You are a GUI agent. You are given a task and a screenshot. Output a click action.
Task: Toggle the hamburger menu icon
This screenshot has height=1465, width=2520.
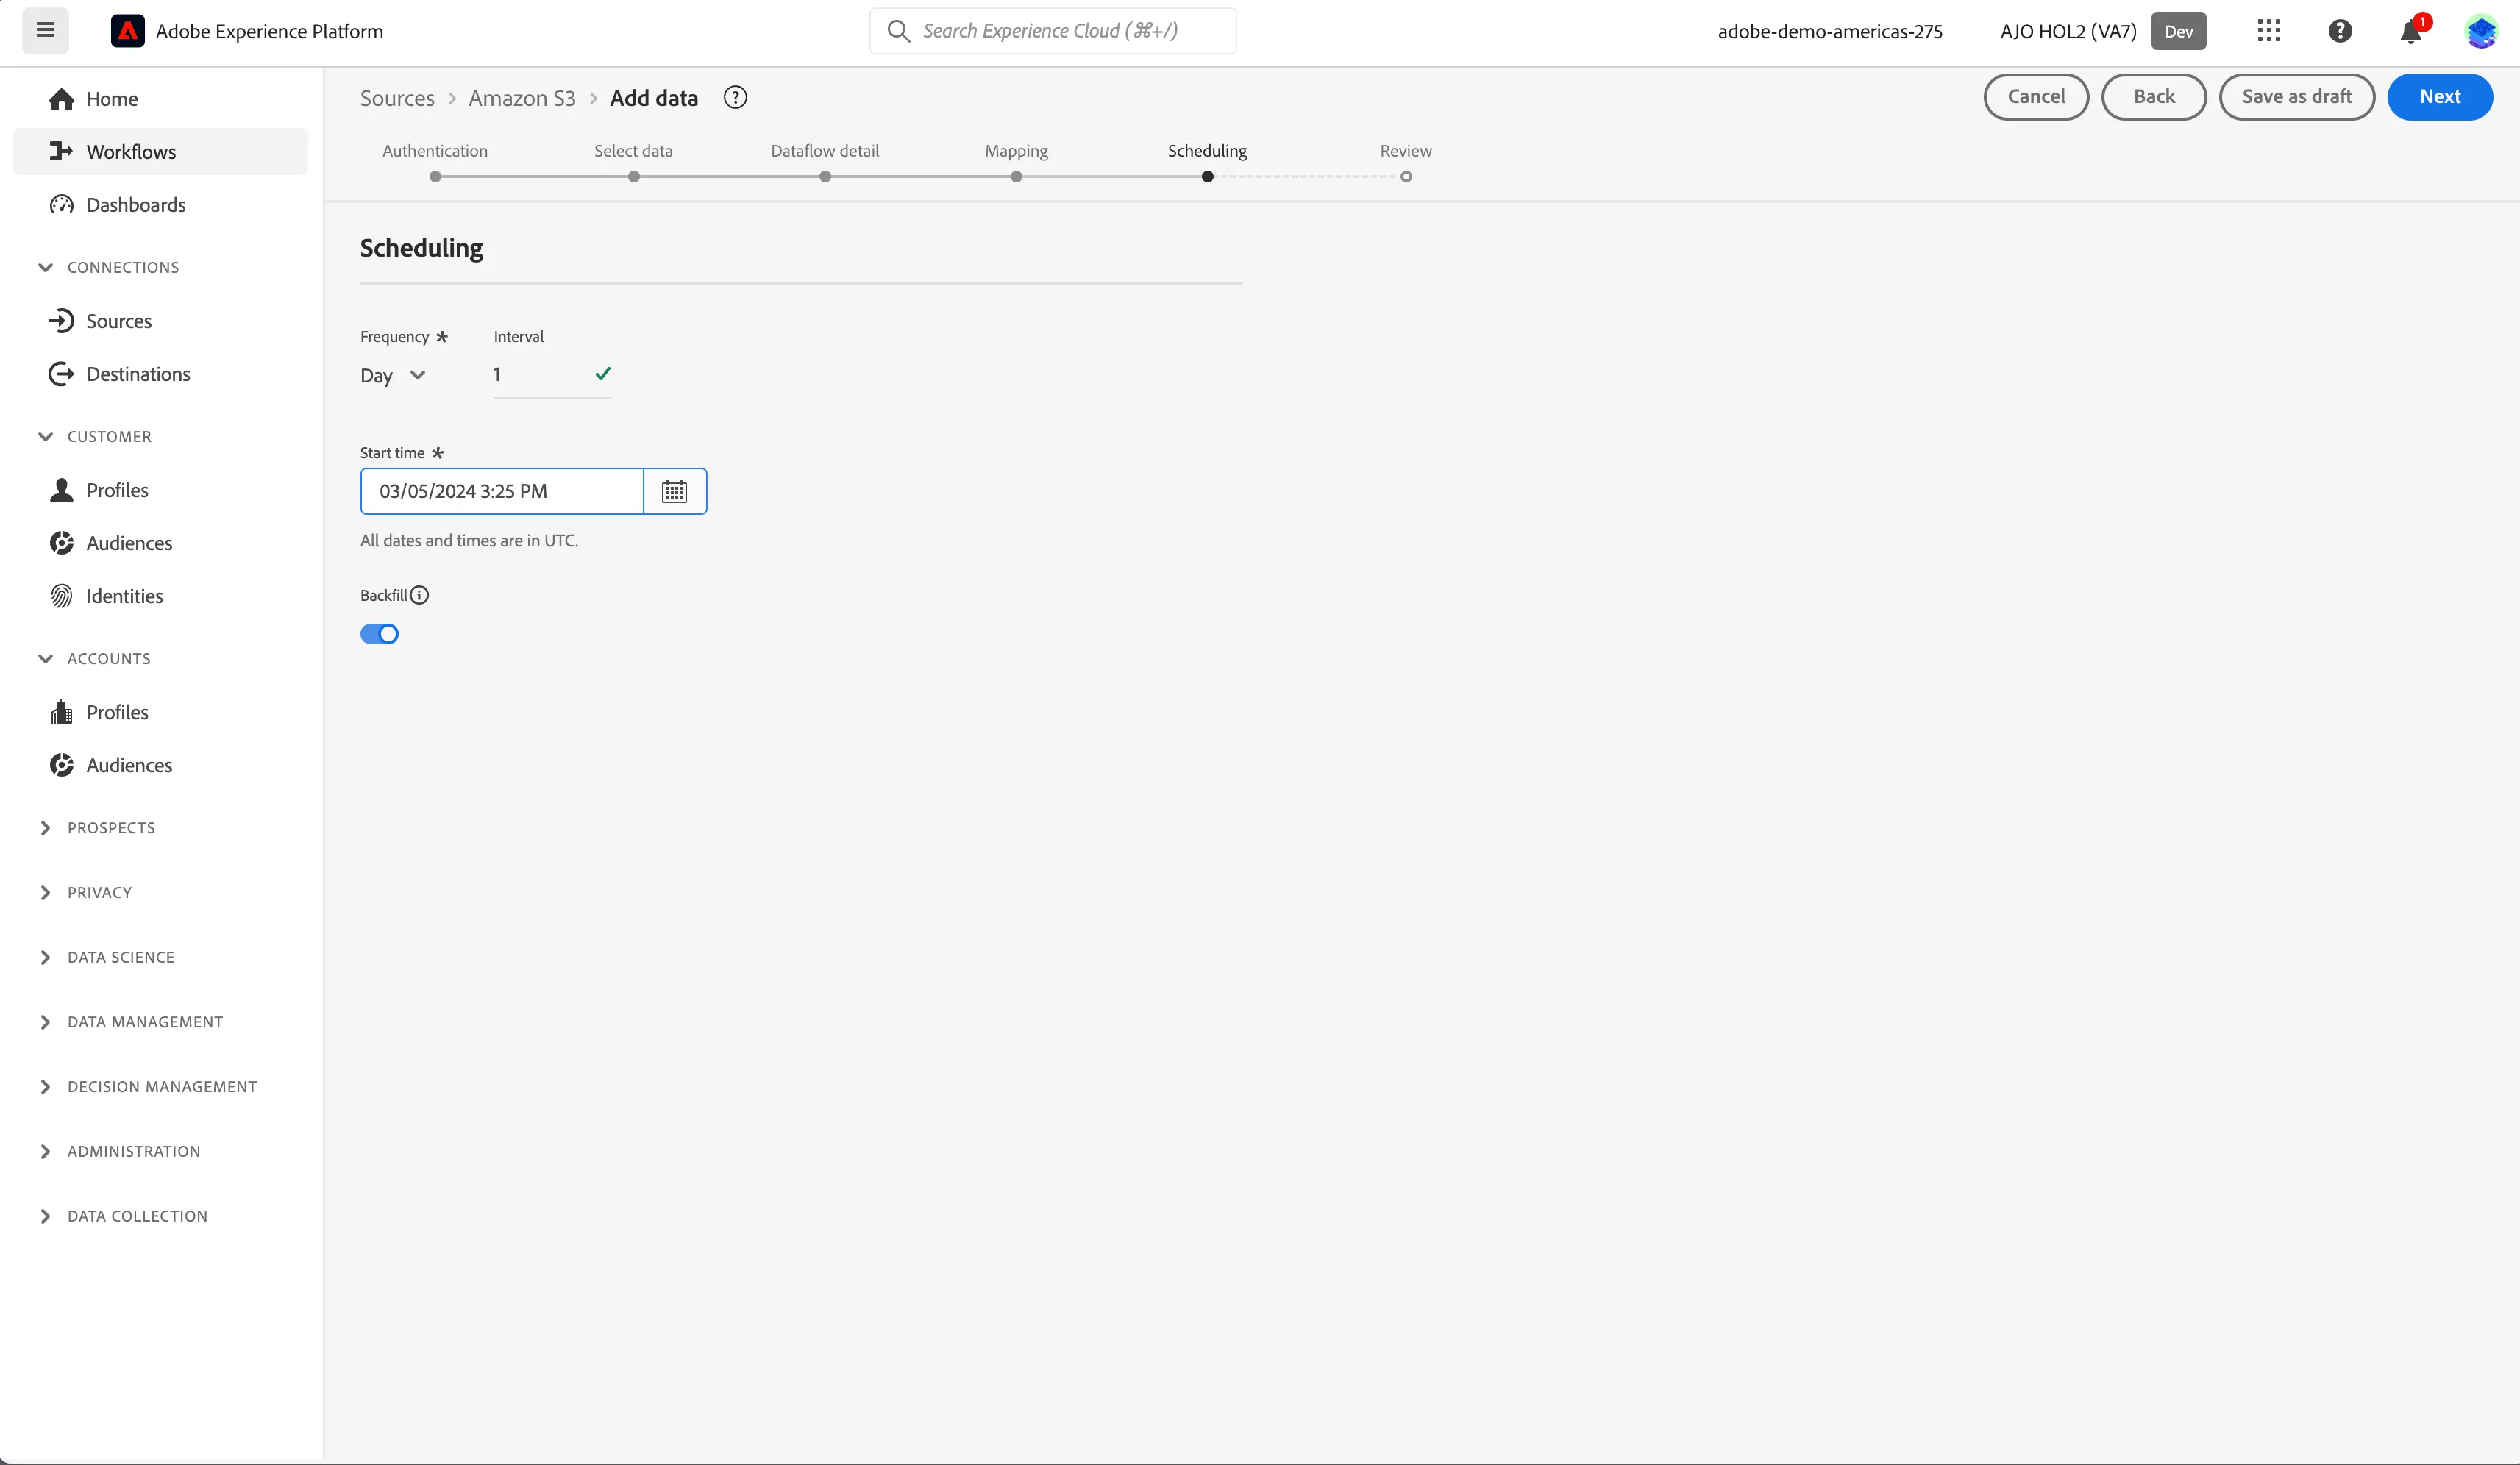pyautogui.click(x=45, y=30)
